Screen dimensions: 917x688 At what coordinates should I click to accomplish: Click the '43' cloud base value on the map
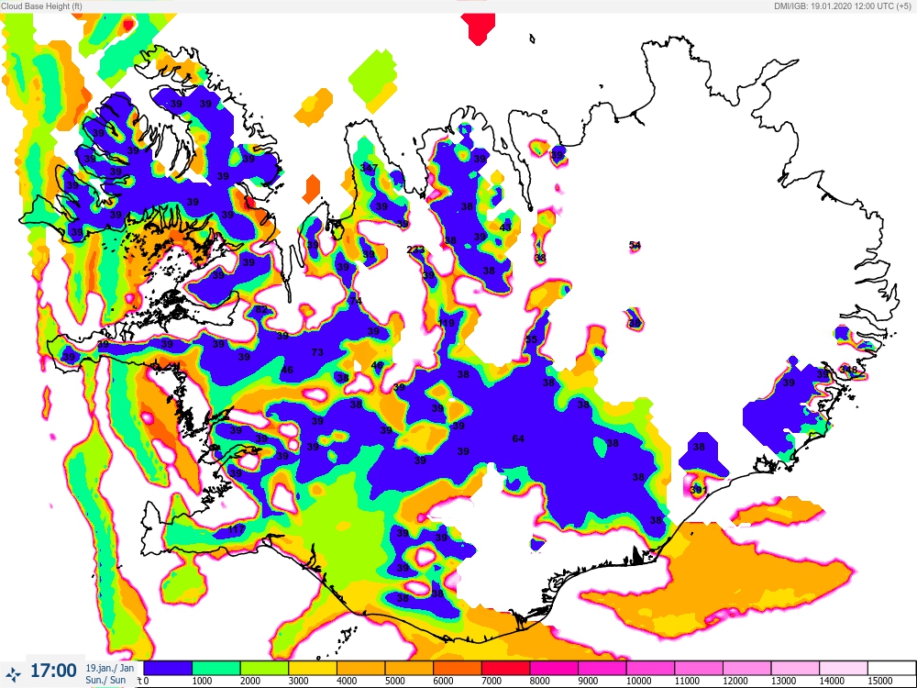pyautogui.click(x=505, y=227)
